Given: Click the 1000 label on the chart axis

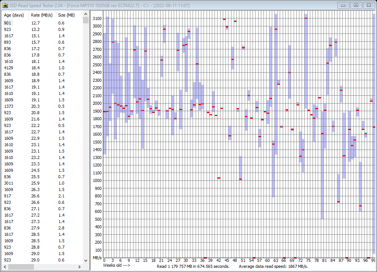Looking at the screenshot, I should 97,181.
